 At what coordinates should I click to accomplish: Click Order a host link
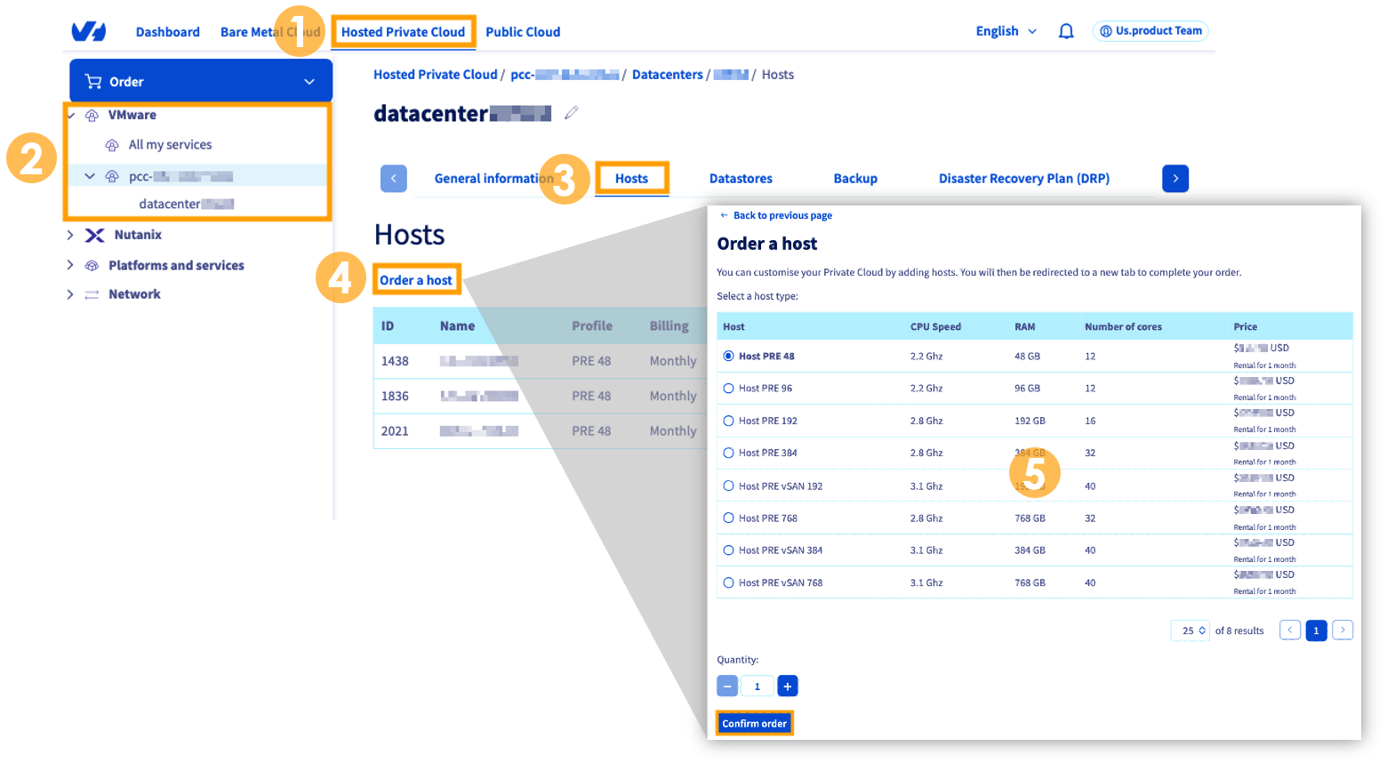tap(416, 280)
